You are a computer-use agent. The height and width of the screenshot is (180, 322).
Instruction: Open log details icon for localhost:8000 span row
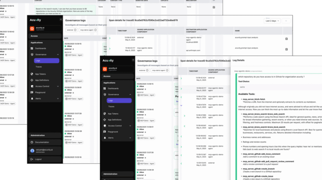pyautogui.click(x=286, y=39)
